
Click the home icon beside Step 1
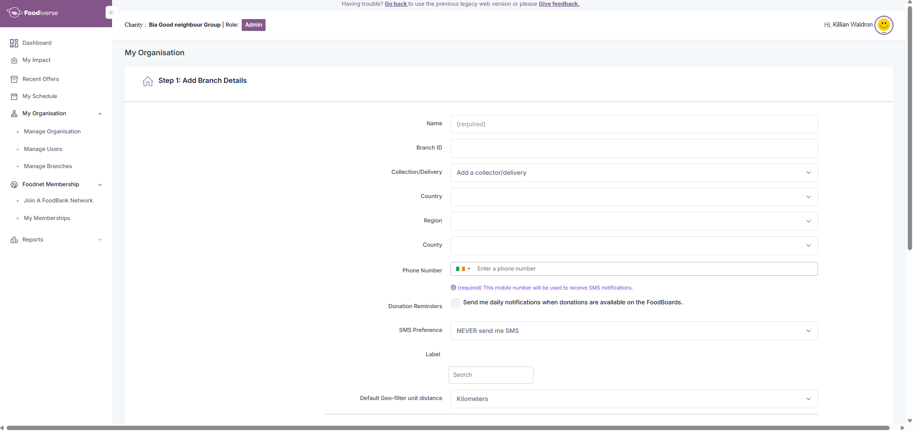tap(148, 81)
